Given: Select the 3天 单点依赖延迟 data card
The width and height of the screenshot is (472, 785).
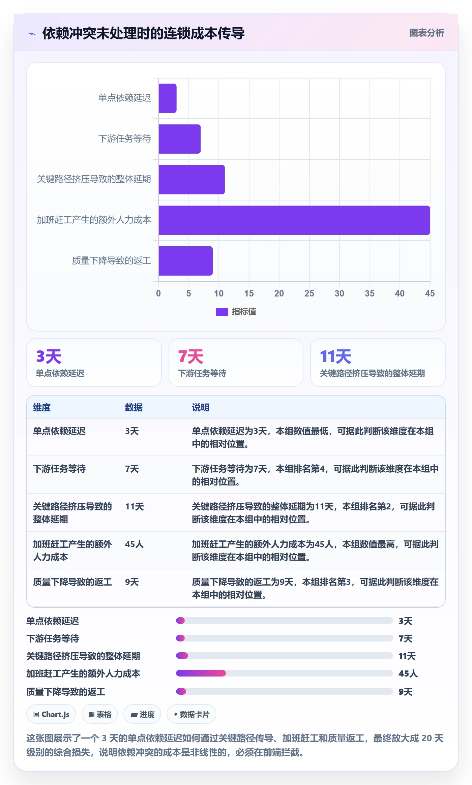Looking at the screenshot, I should tap(94, 363).
